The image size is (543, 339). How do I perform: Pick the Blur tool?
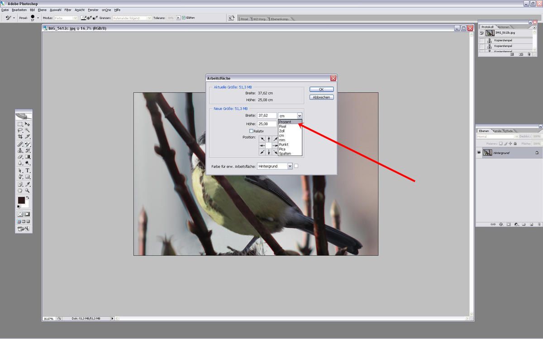[20, 163]
